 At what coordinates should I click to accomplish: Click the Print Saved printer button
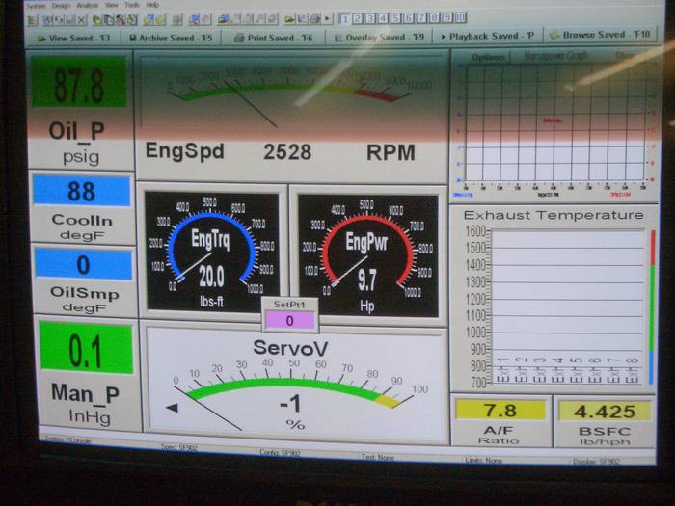click(x=273, y=37)
